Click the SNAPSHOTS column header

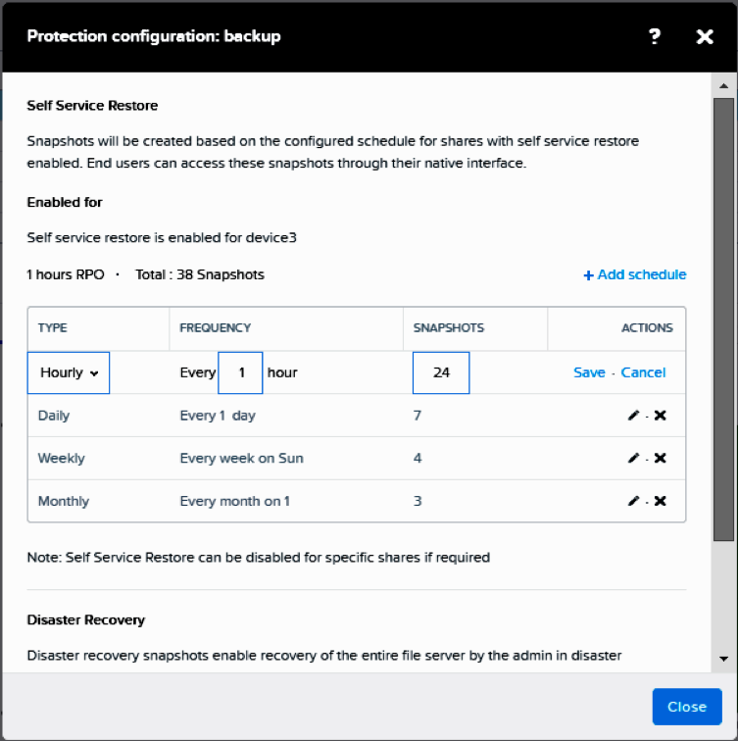(449, 328)
